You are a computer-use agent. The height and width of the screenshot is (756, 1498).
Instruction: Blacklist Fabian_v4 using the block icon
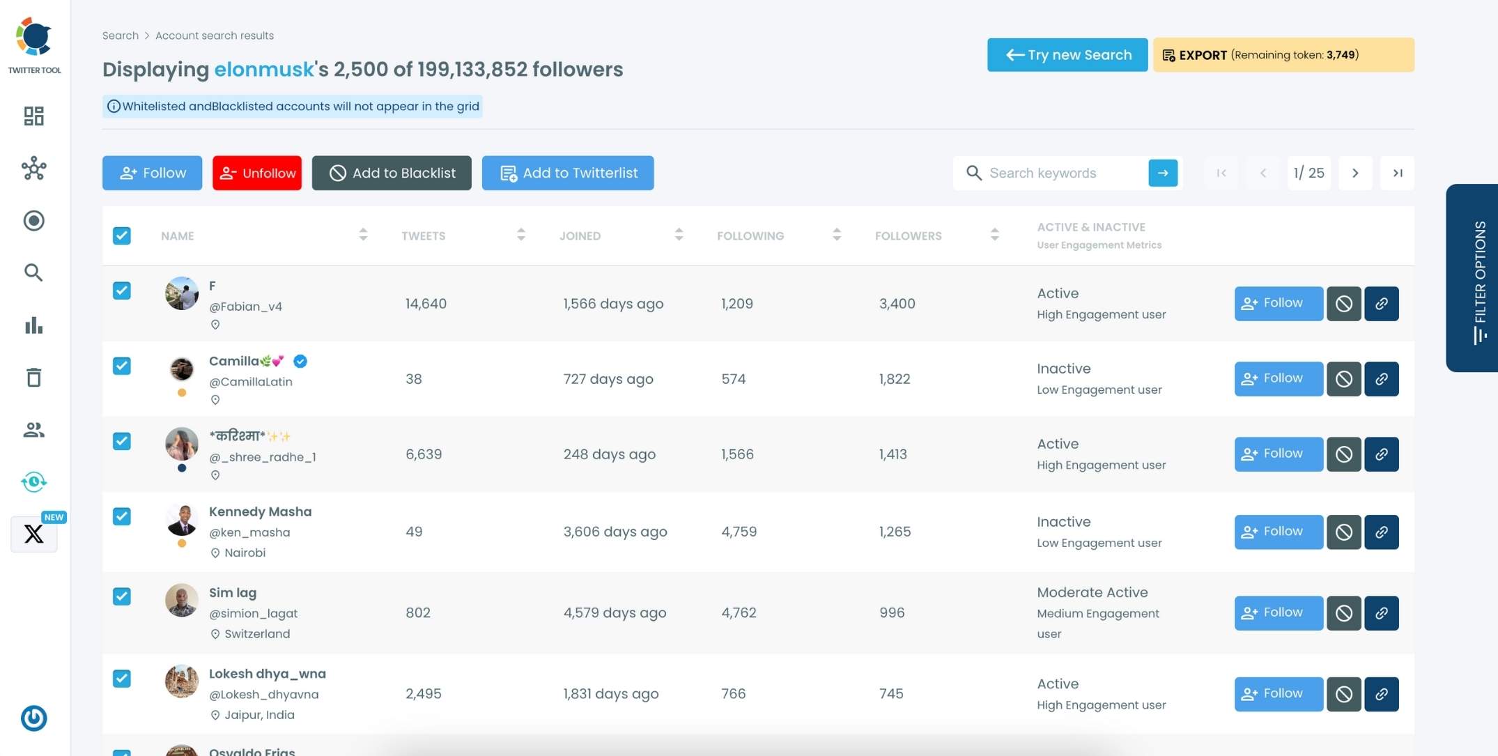[x=1343, y=304]
